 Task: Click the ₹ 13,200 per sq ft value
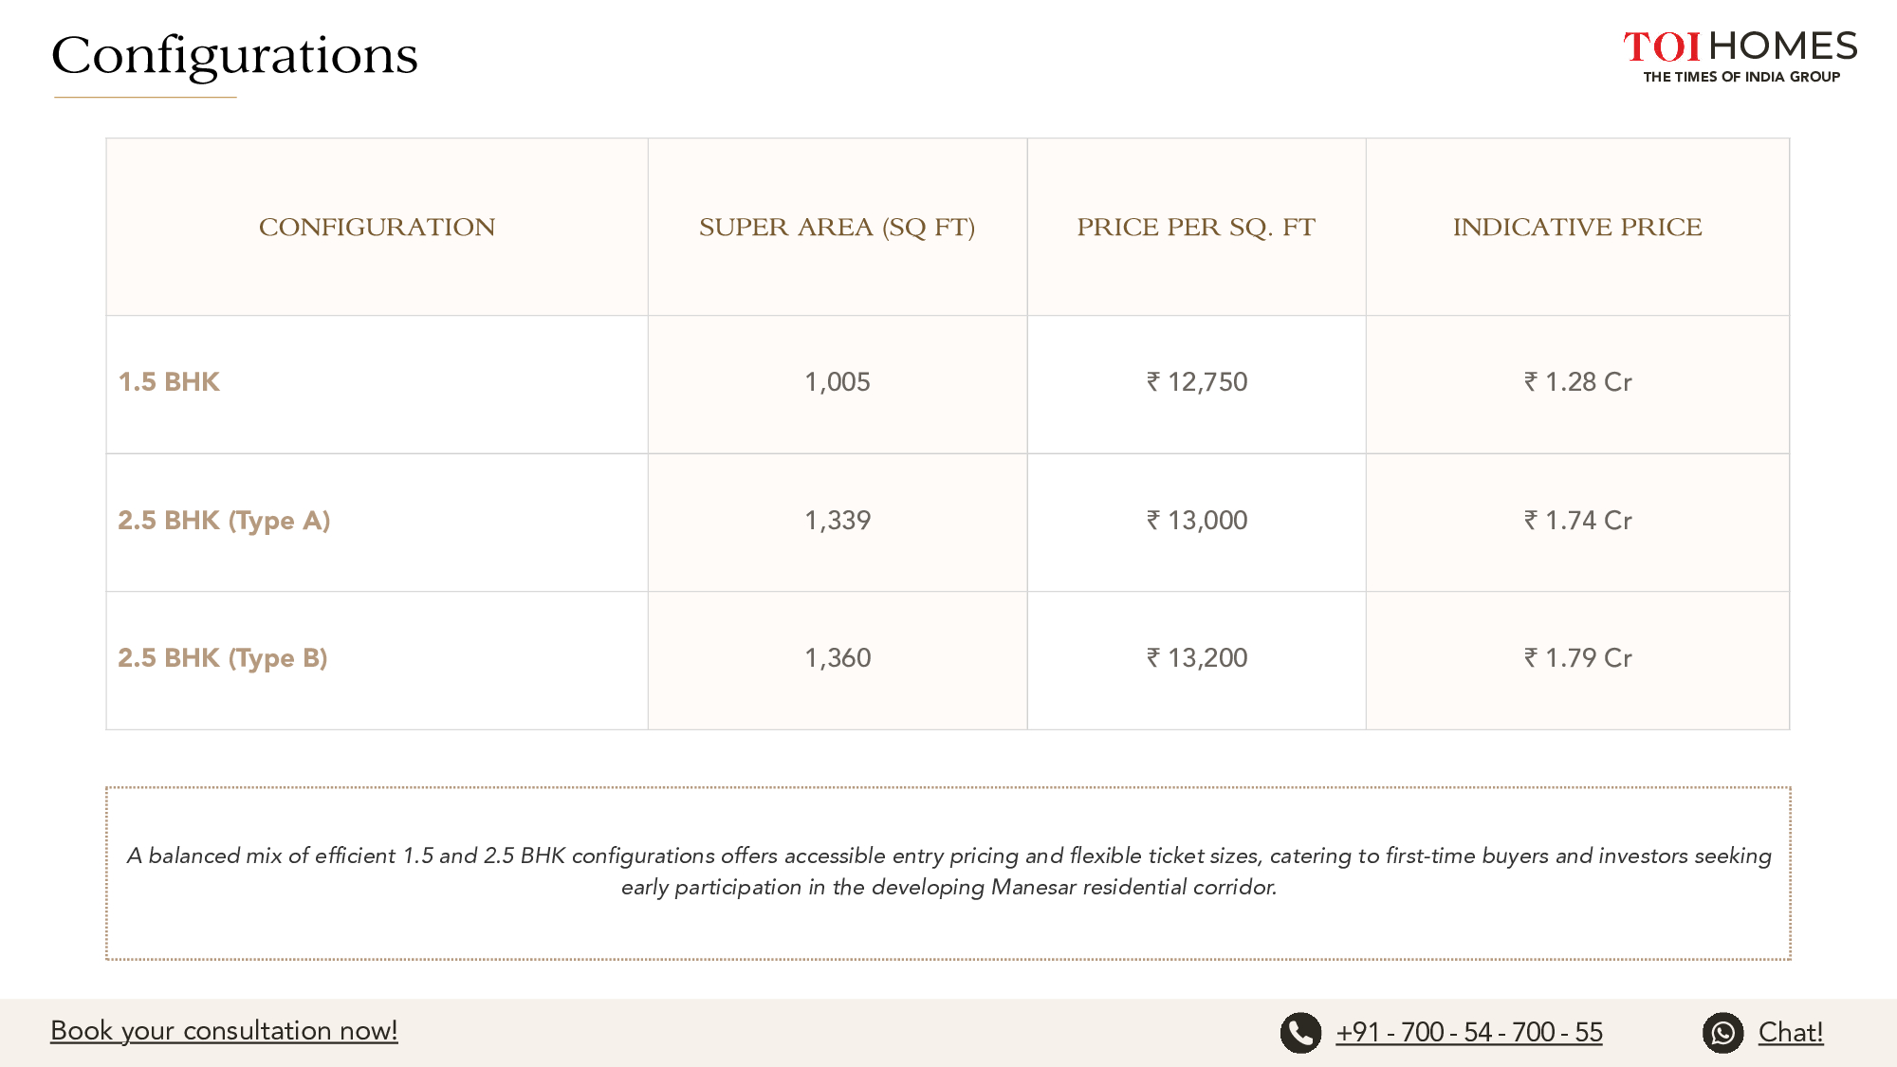(1197, 658)
